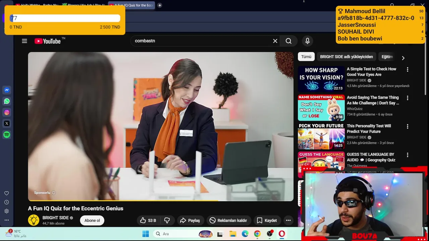Open X (Twitter) in the Opera sidebar
Image resolution: width=429 pixels, height=241 pixels.
click(7, 124)
